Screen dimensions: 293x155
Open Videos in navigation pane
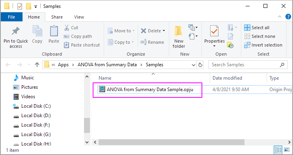[24, 97]
